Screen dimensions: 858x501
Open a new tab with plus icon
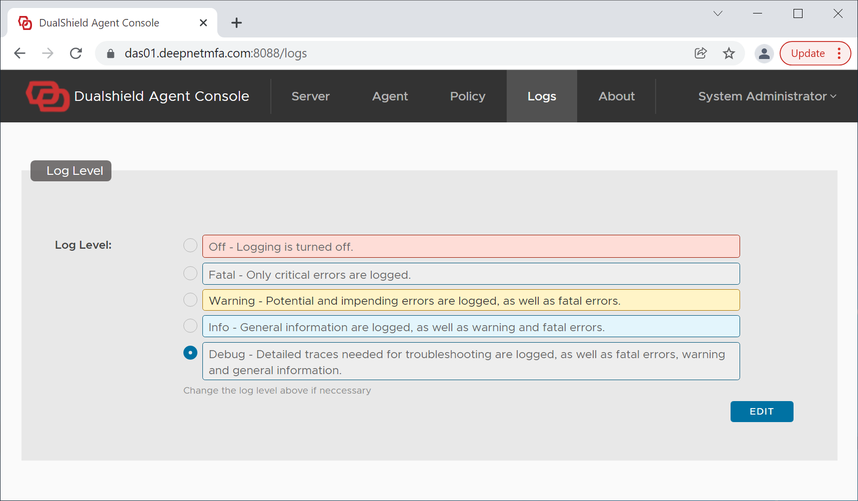pyautogui.click(x=236, y=23)
